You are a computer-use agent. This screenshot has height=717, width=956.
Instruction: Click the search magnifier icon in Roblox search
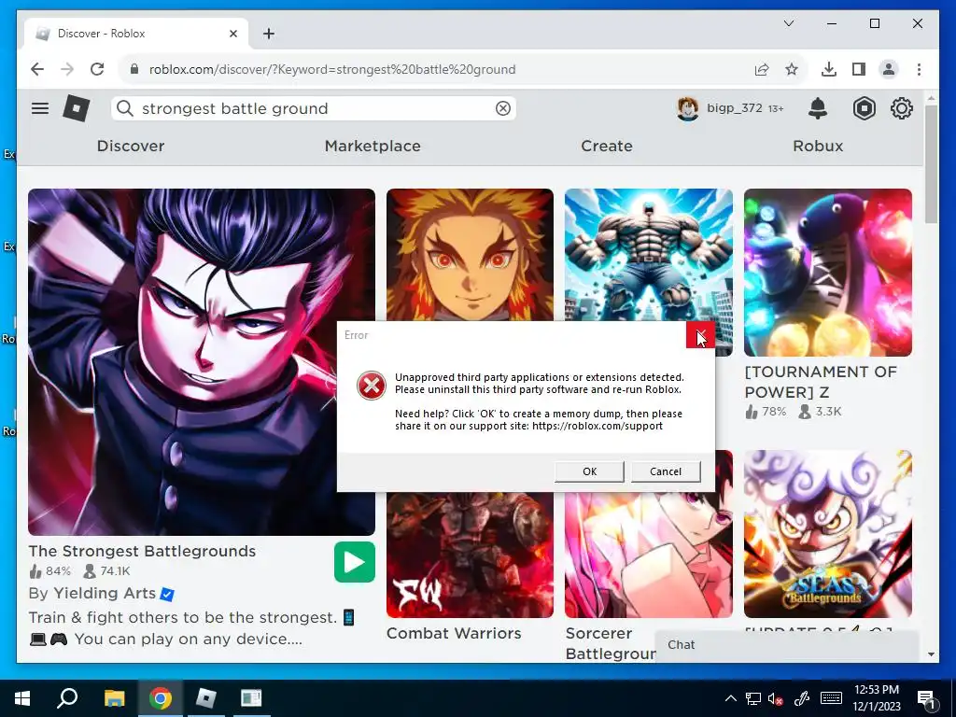coord(125,108)
